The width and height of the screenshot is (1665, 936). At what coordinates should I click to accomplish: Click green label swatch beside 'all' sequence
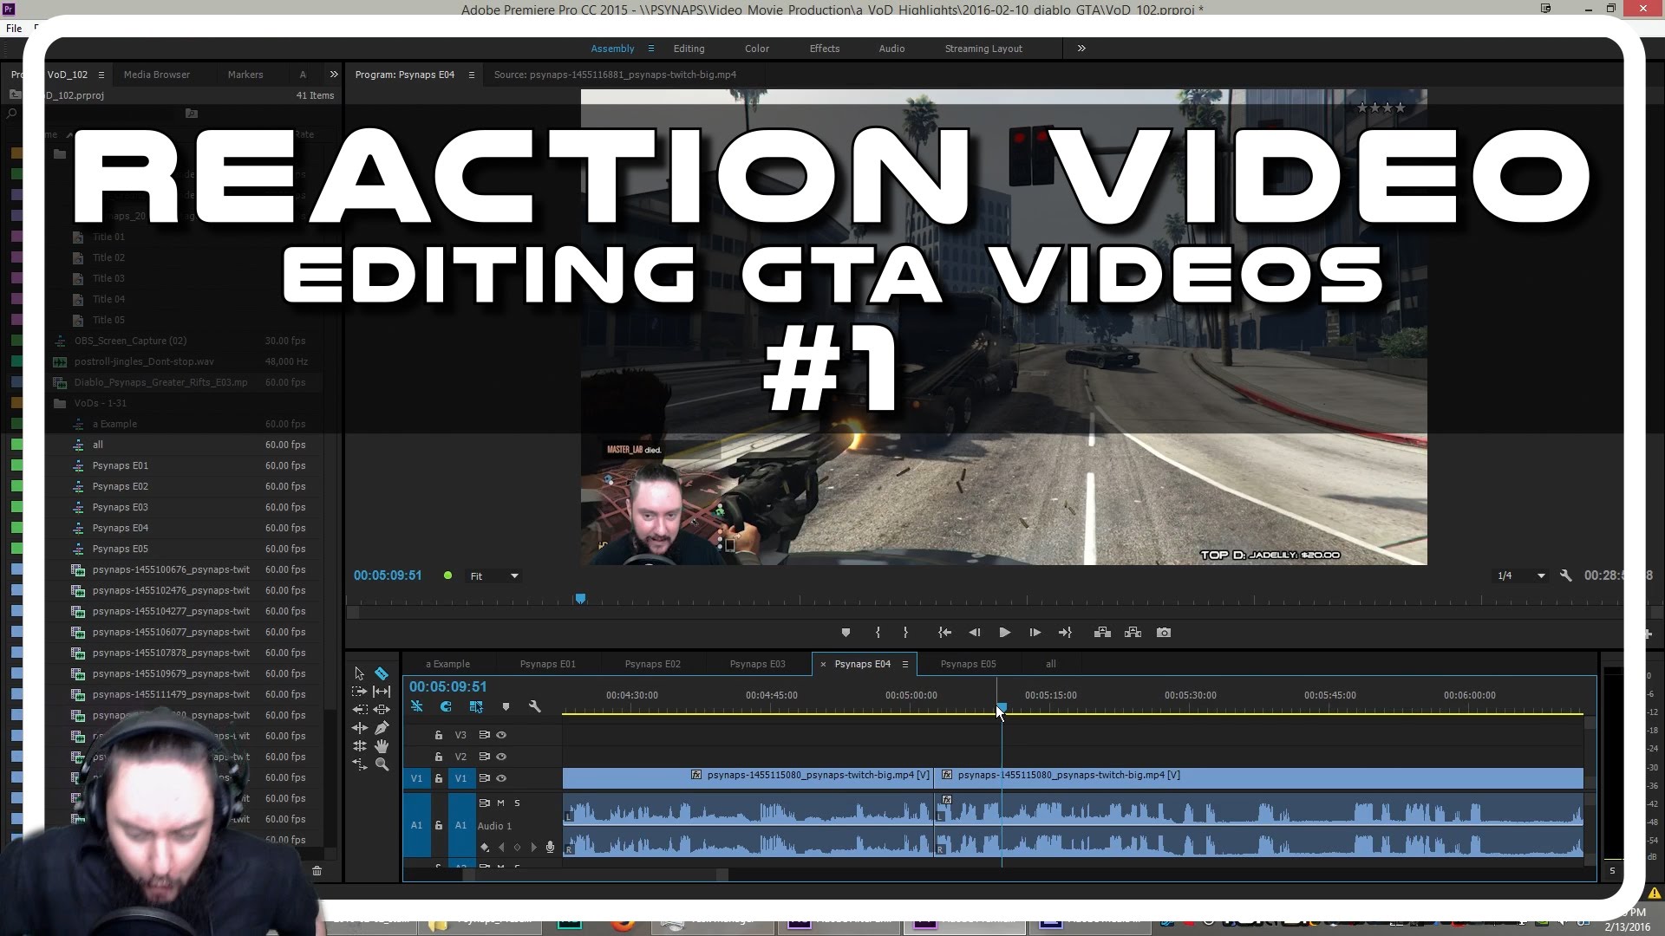pyautogui.click(x=16, y=445)
